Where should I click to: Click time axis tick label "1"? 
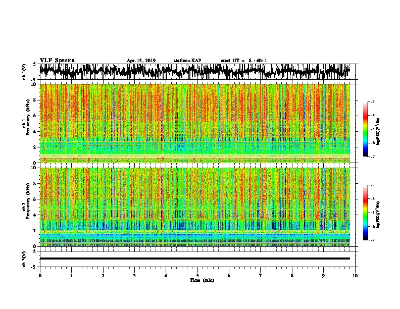[x=71, y=276]
